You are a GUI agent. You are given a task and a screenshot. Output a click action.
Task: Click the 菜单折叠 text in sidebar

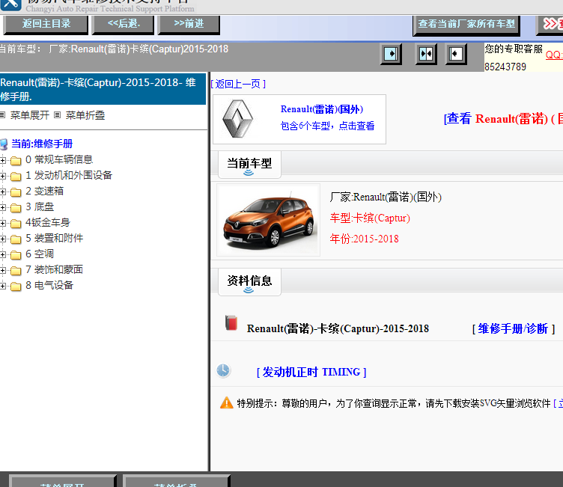85,115
